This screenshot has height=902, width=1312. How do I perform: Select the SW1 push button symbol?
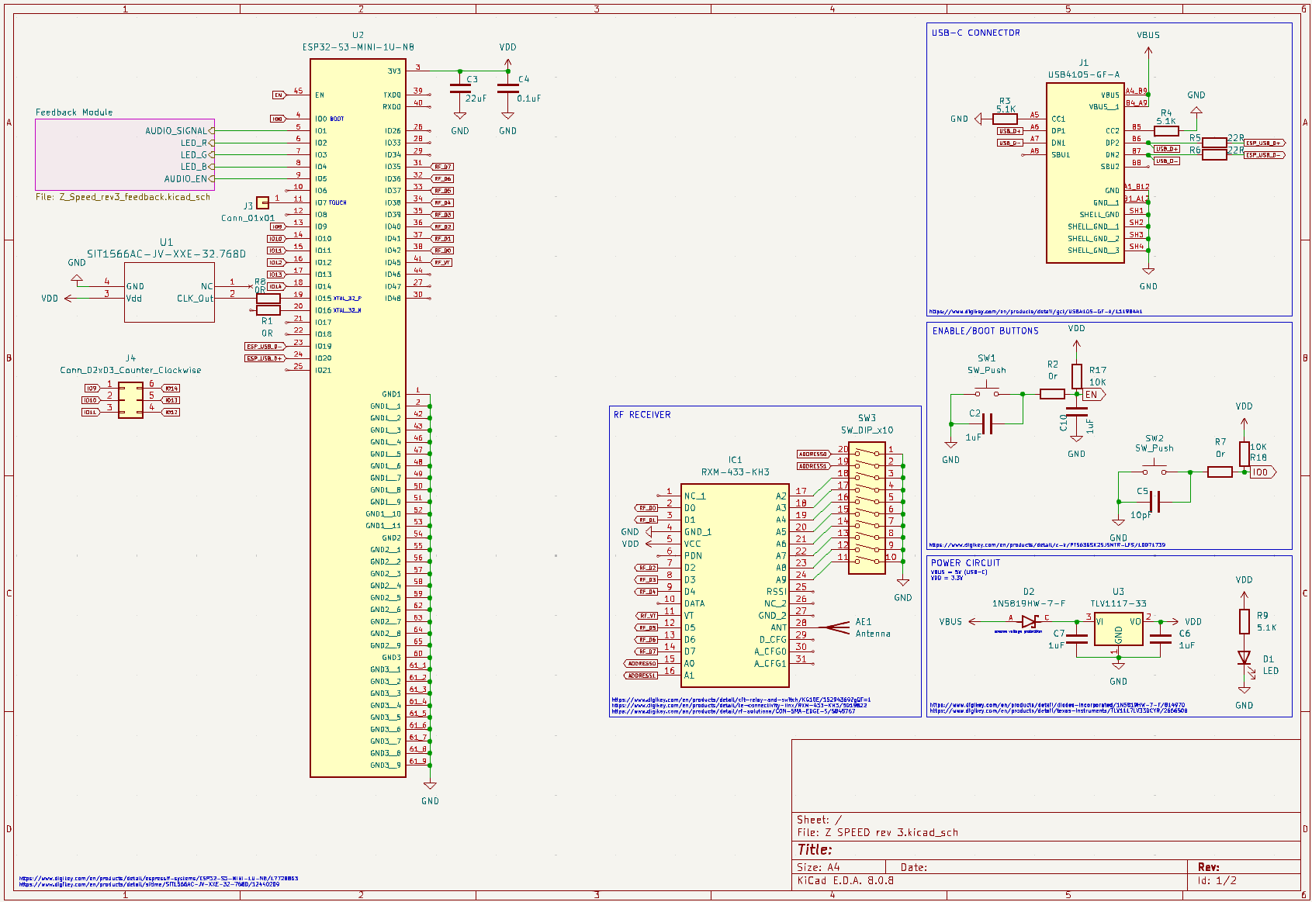(986, 392)
